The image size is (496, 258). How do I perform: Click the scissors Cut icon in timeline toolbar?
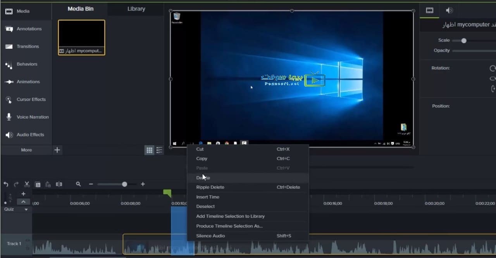(27, 185)
